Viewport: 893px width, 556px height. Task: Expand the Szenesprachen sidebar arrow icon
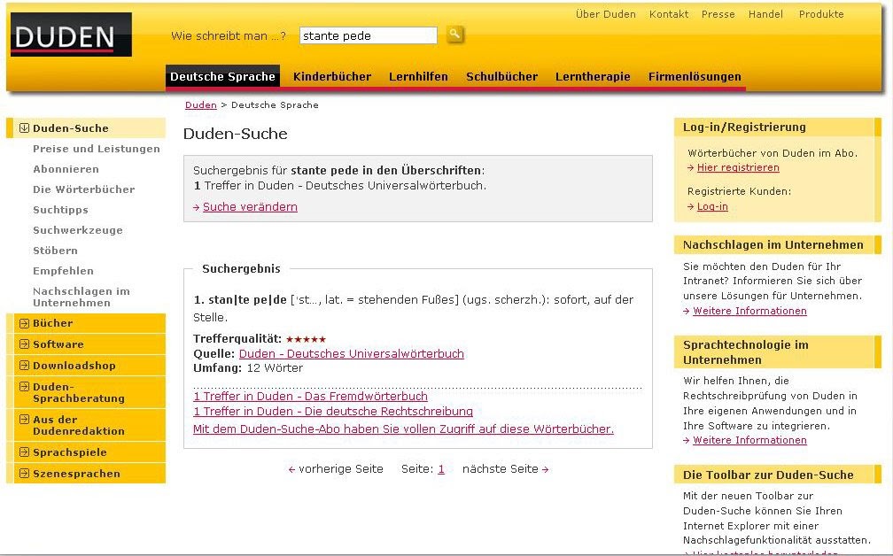24,474
